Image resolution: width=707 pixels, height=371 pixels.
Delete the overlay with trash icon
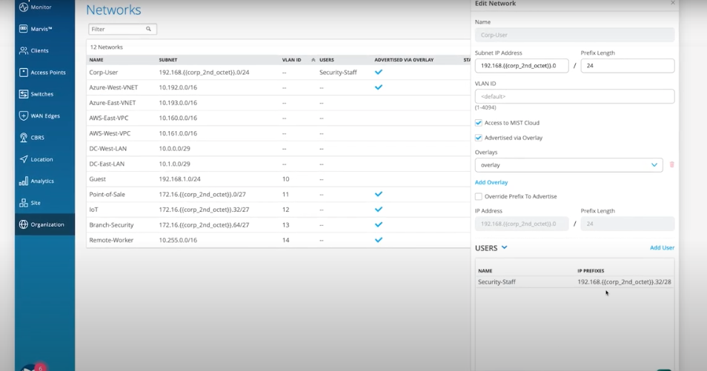(x=672, y=165)
